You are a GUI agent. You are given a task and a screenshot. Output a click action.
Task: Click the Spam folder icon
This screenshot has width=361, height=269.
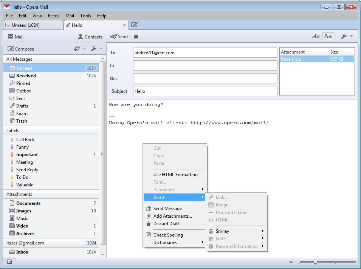coord(12,113)
